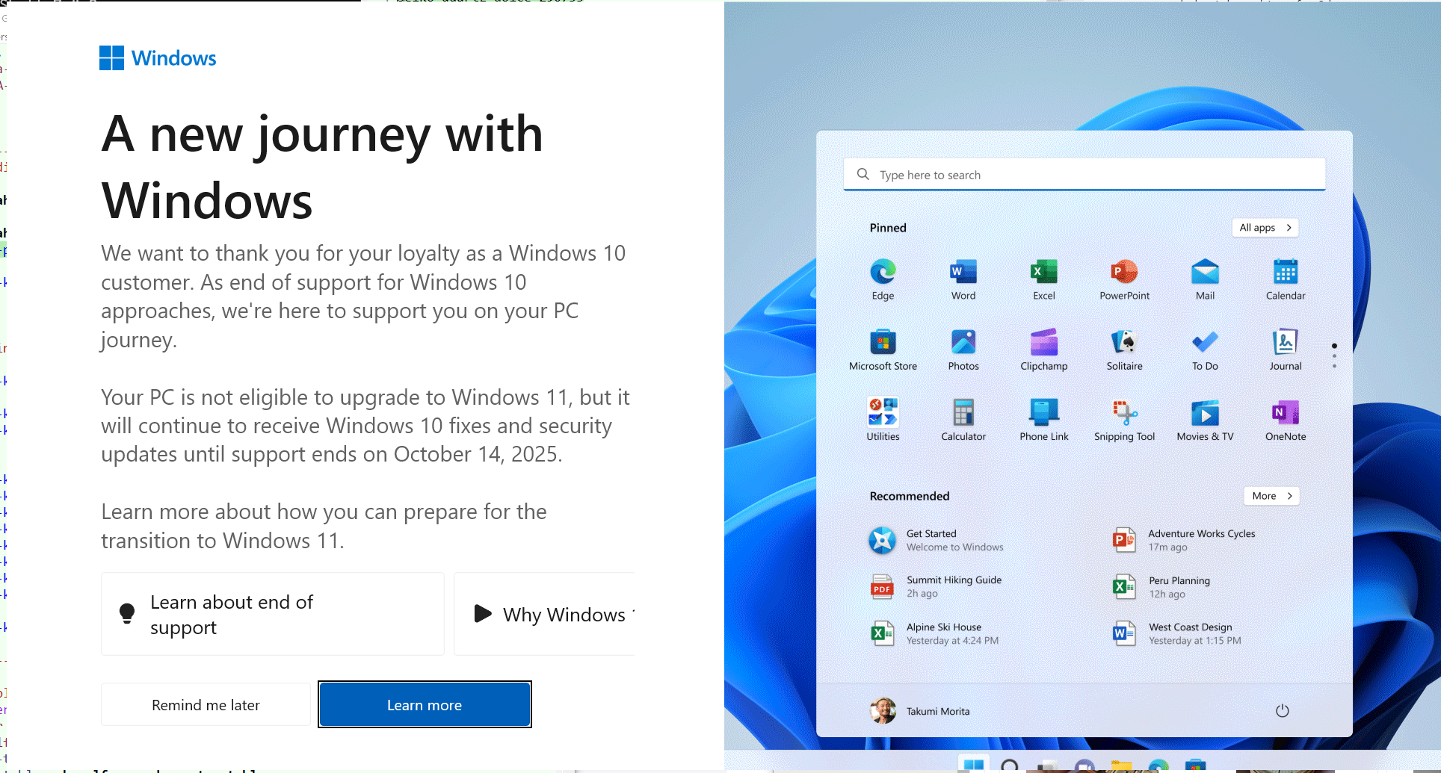This screenshot has width=1441, height=773.
Task: Open the Calendar app icon
Action: pos(1286,272)
